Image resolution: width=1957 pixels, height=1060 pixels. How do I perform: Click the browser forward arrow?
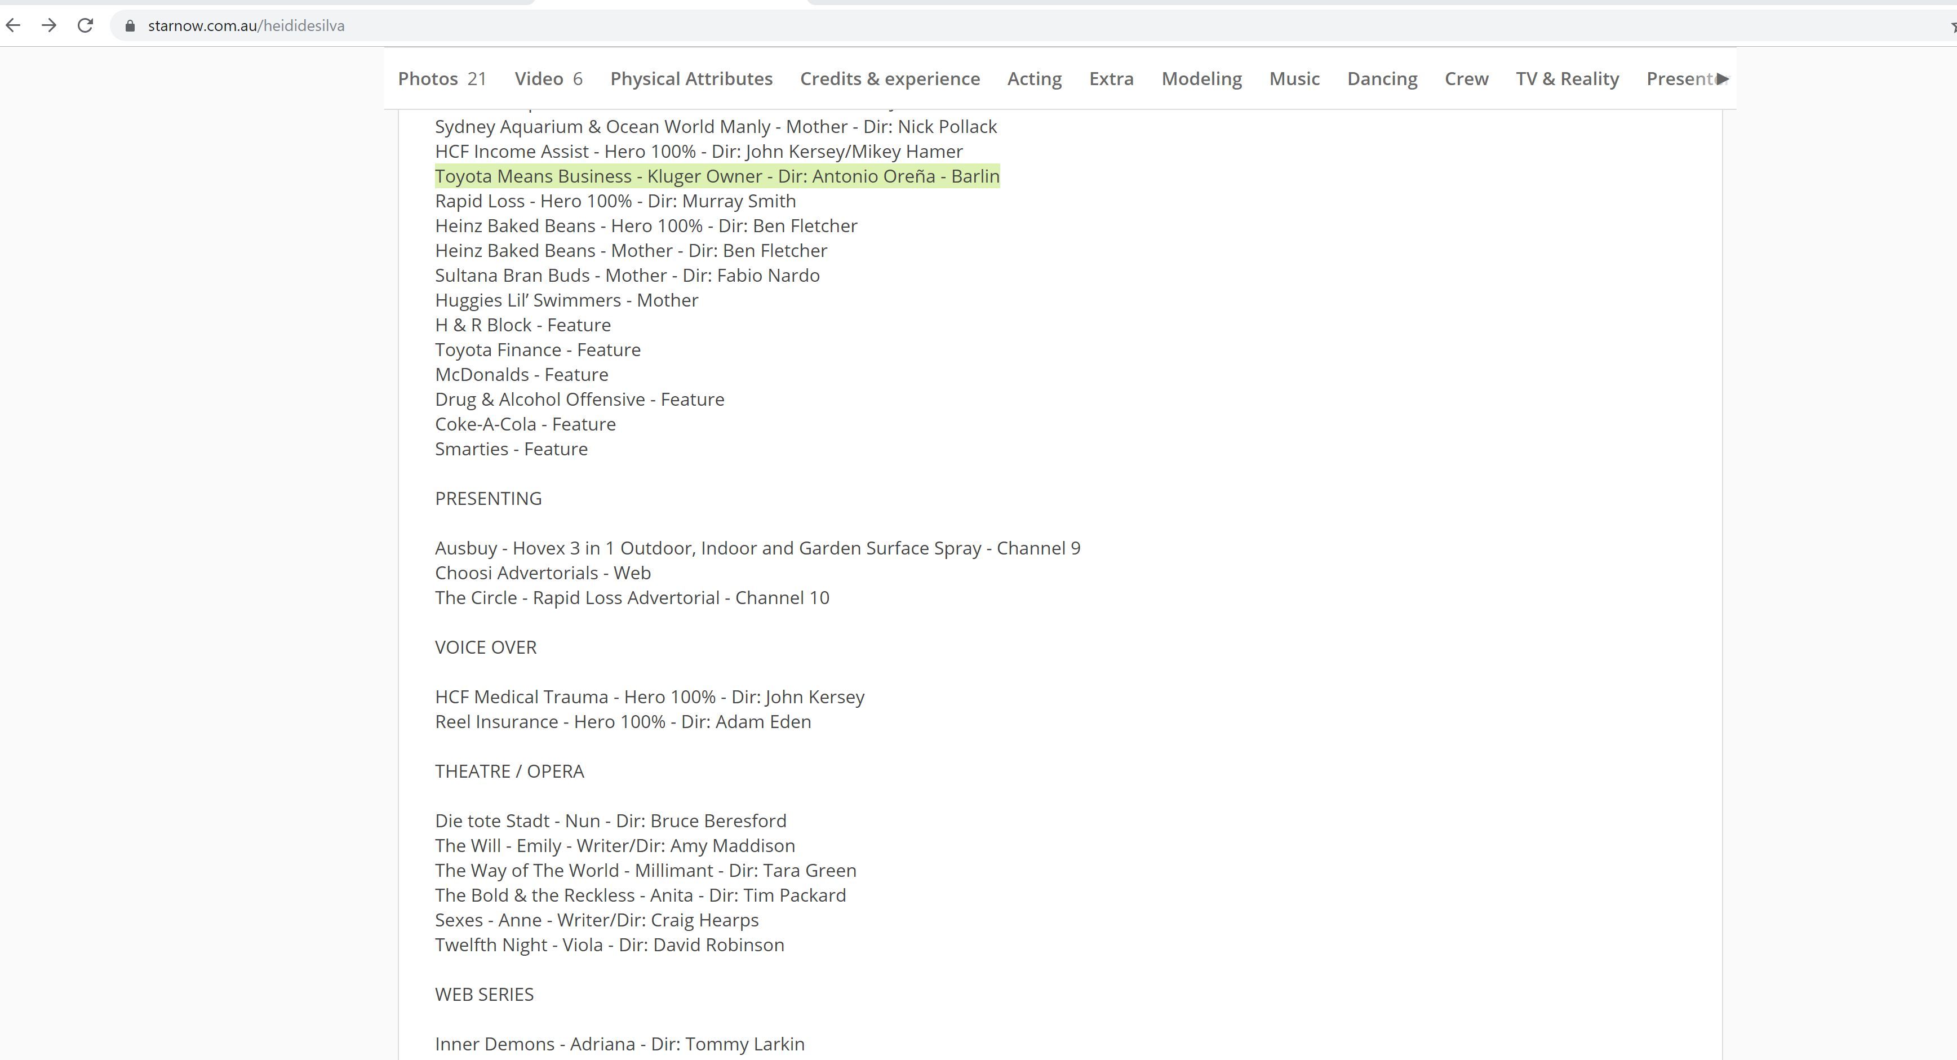click(x=50, y=26)
